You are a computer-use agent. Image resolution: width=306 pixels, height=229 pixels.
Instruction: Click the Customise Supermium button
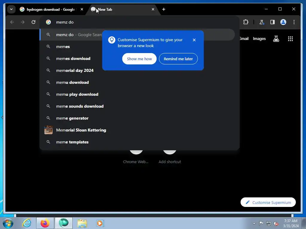coord(268,202)
